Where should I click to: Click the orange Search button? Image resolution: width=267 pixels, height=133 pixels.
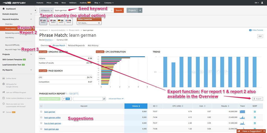[119, 10]
